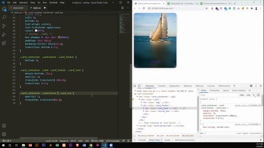Select div.card_container in DevTools breadcrumb
Viewport: 264px width, 148px height.
pyautogui.click(x=146, y=136)
